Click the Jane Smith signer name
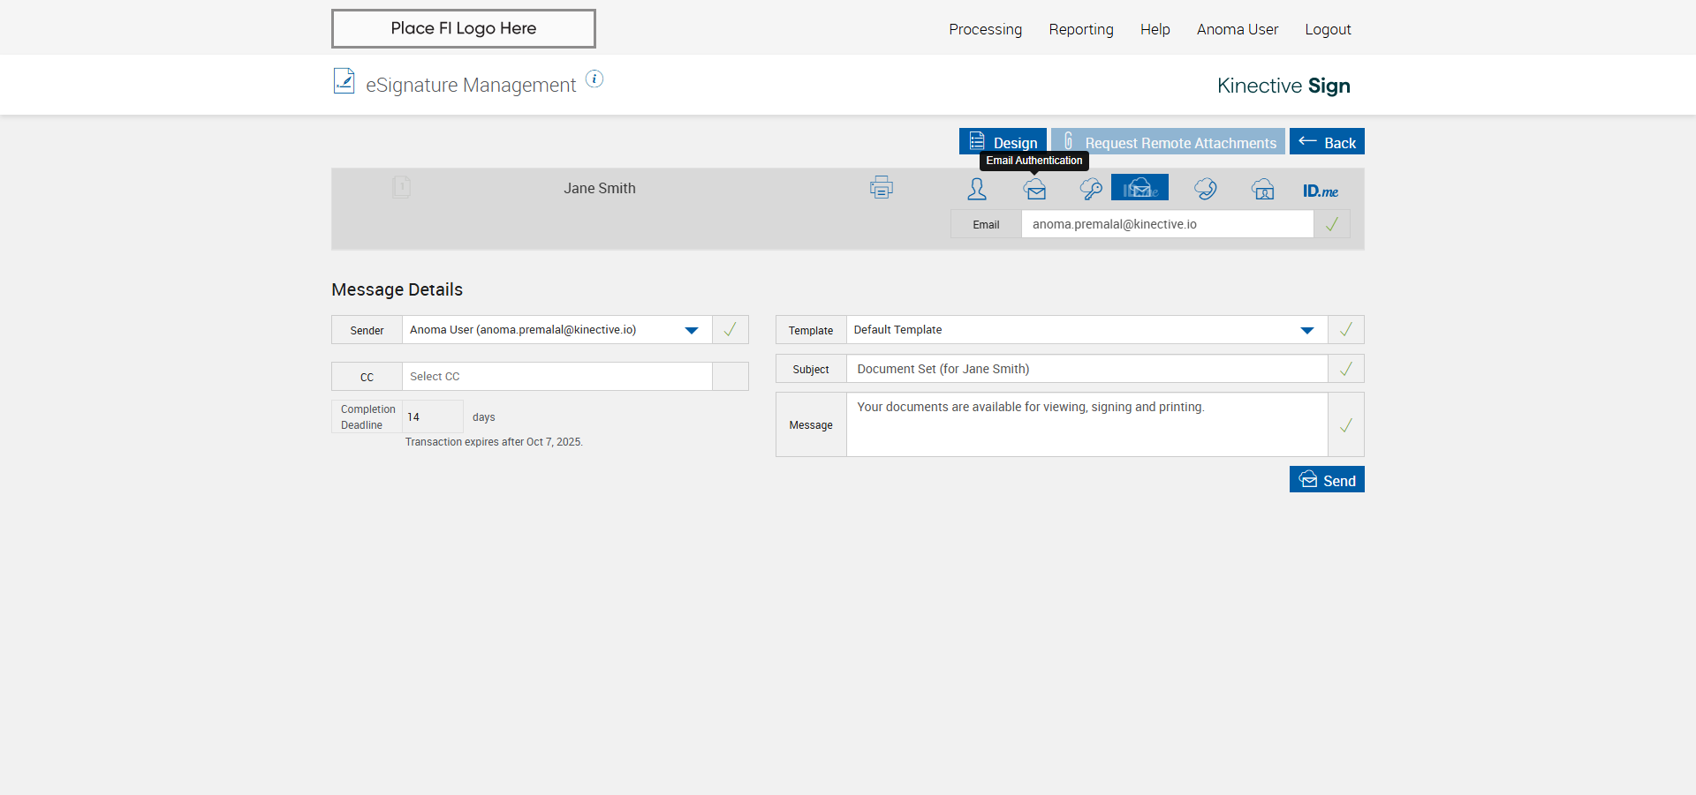This screenshot has width=1696, height=795. pyautogui.click(x=600, y=188)
